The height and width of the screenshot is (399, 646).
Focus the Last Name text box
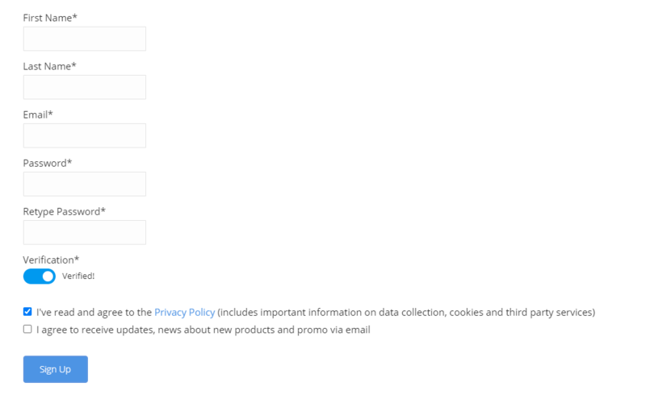85,87
